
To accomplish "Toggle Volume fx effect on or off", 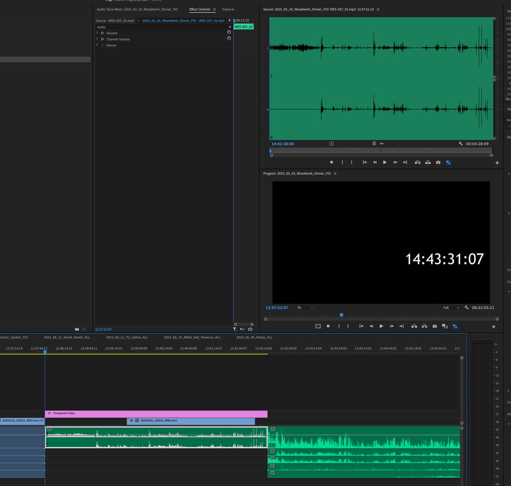I will (x=102, y=33).
